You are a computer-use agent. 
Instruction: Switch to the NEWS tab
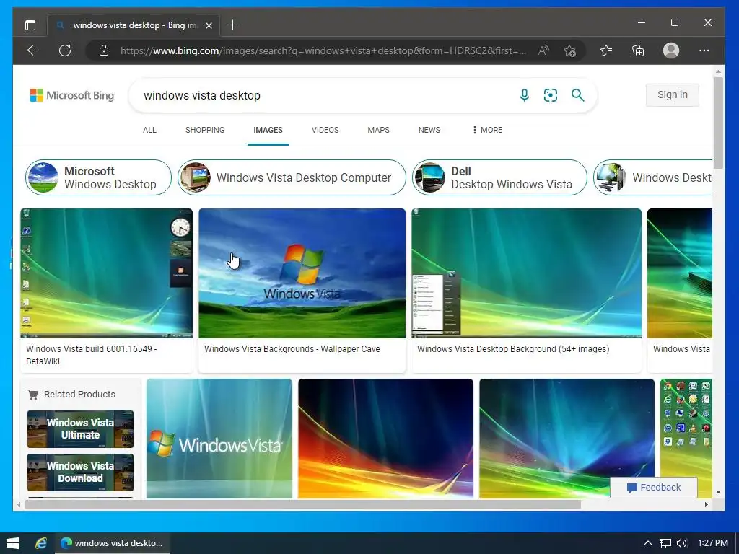pyautogui.click(x=429, y=130)
